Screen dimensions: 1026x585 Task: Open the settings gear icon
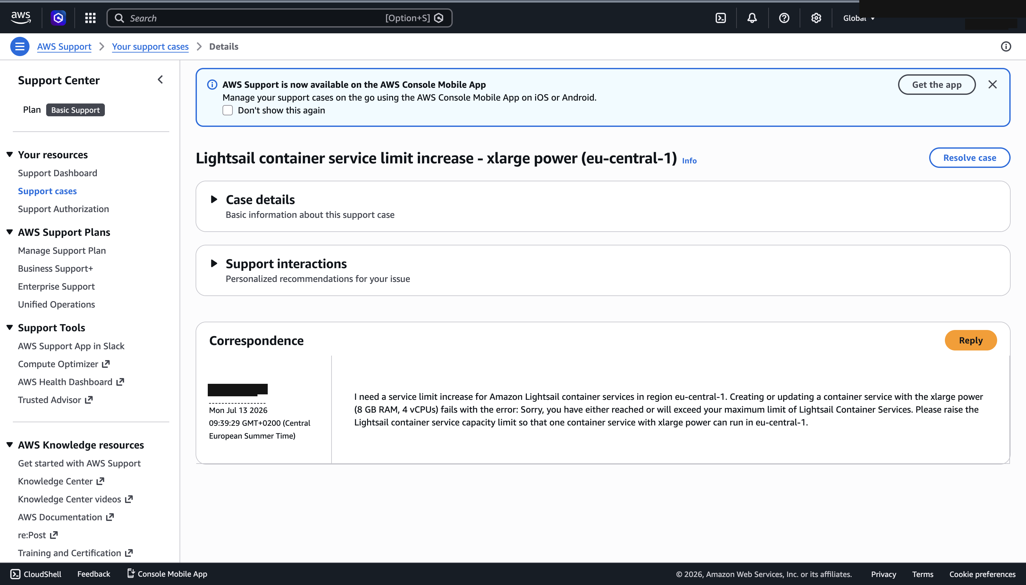[816, 18]
